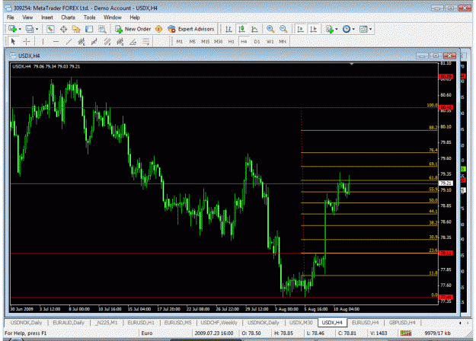Switch chart to line chart style
The image size is (476, 341).
pos(254,29)
